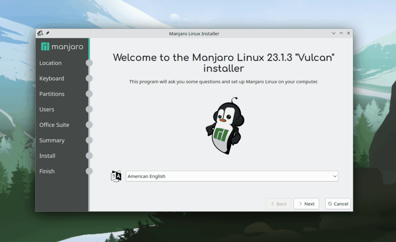This screenshot has height=242, width=396.
Task: Click the progress dot next to Users
Action: point(89,109)
